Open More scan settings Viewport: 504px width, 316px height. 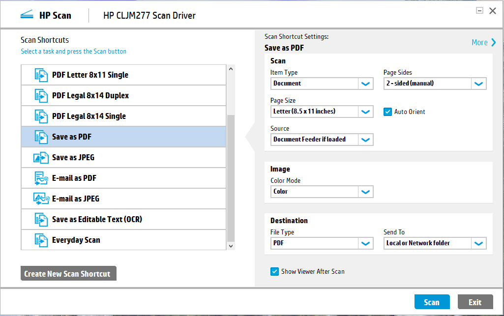pos(484,43)
